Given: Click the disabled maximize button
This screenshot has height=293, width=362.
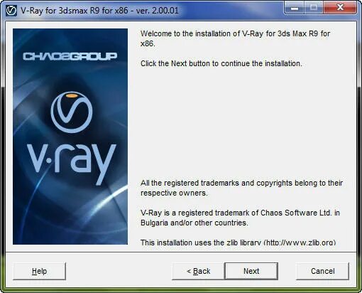Looking at the screenshot, I should (x=314, y=9).
